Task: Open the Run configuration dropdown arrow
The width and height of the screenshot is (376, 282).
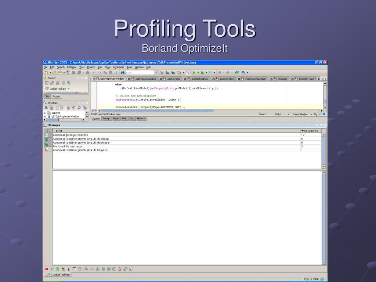Action: click(x=198, y=72)
